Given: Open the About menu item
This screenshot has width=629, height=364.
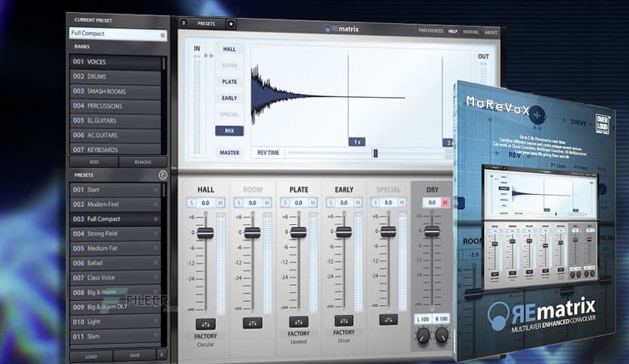Looking at the screenshot, I should click(491, 32).
